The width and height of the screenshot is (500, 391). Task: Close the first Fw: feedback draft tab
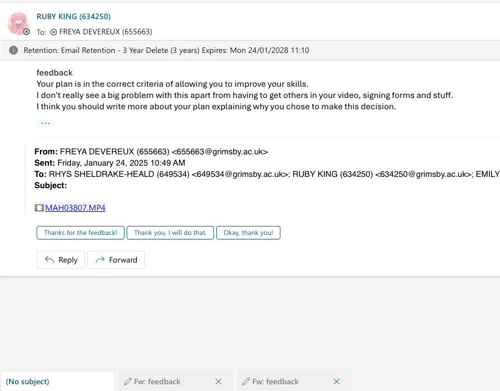[218, 381]
